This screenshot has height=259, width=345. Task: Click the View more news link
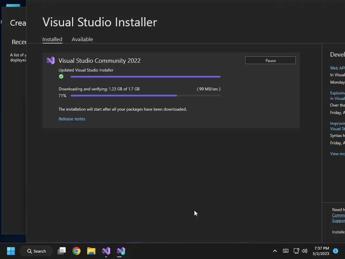point(338,154)
